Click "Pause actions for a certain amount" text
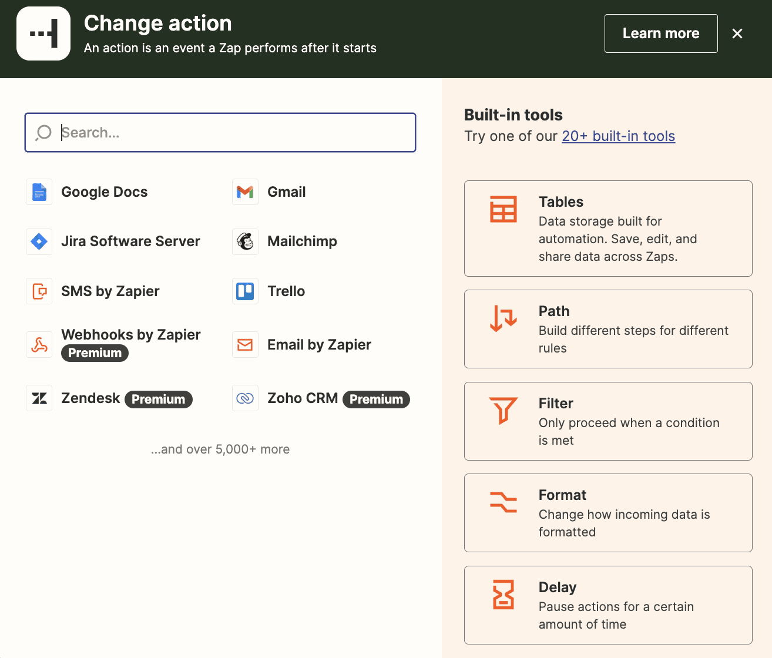This screenshot has height=658, width=772. (x=616, y=616)
